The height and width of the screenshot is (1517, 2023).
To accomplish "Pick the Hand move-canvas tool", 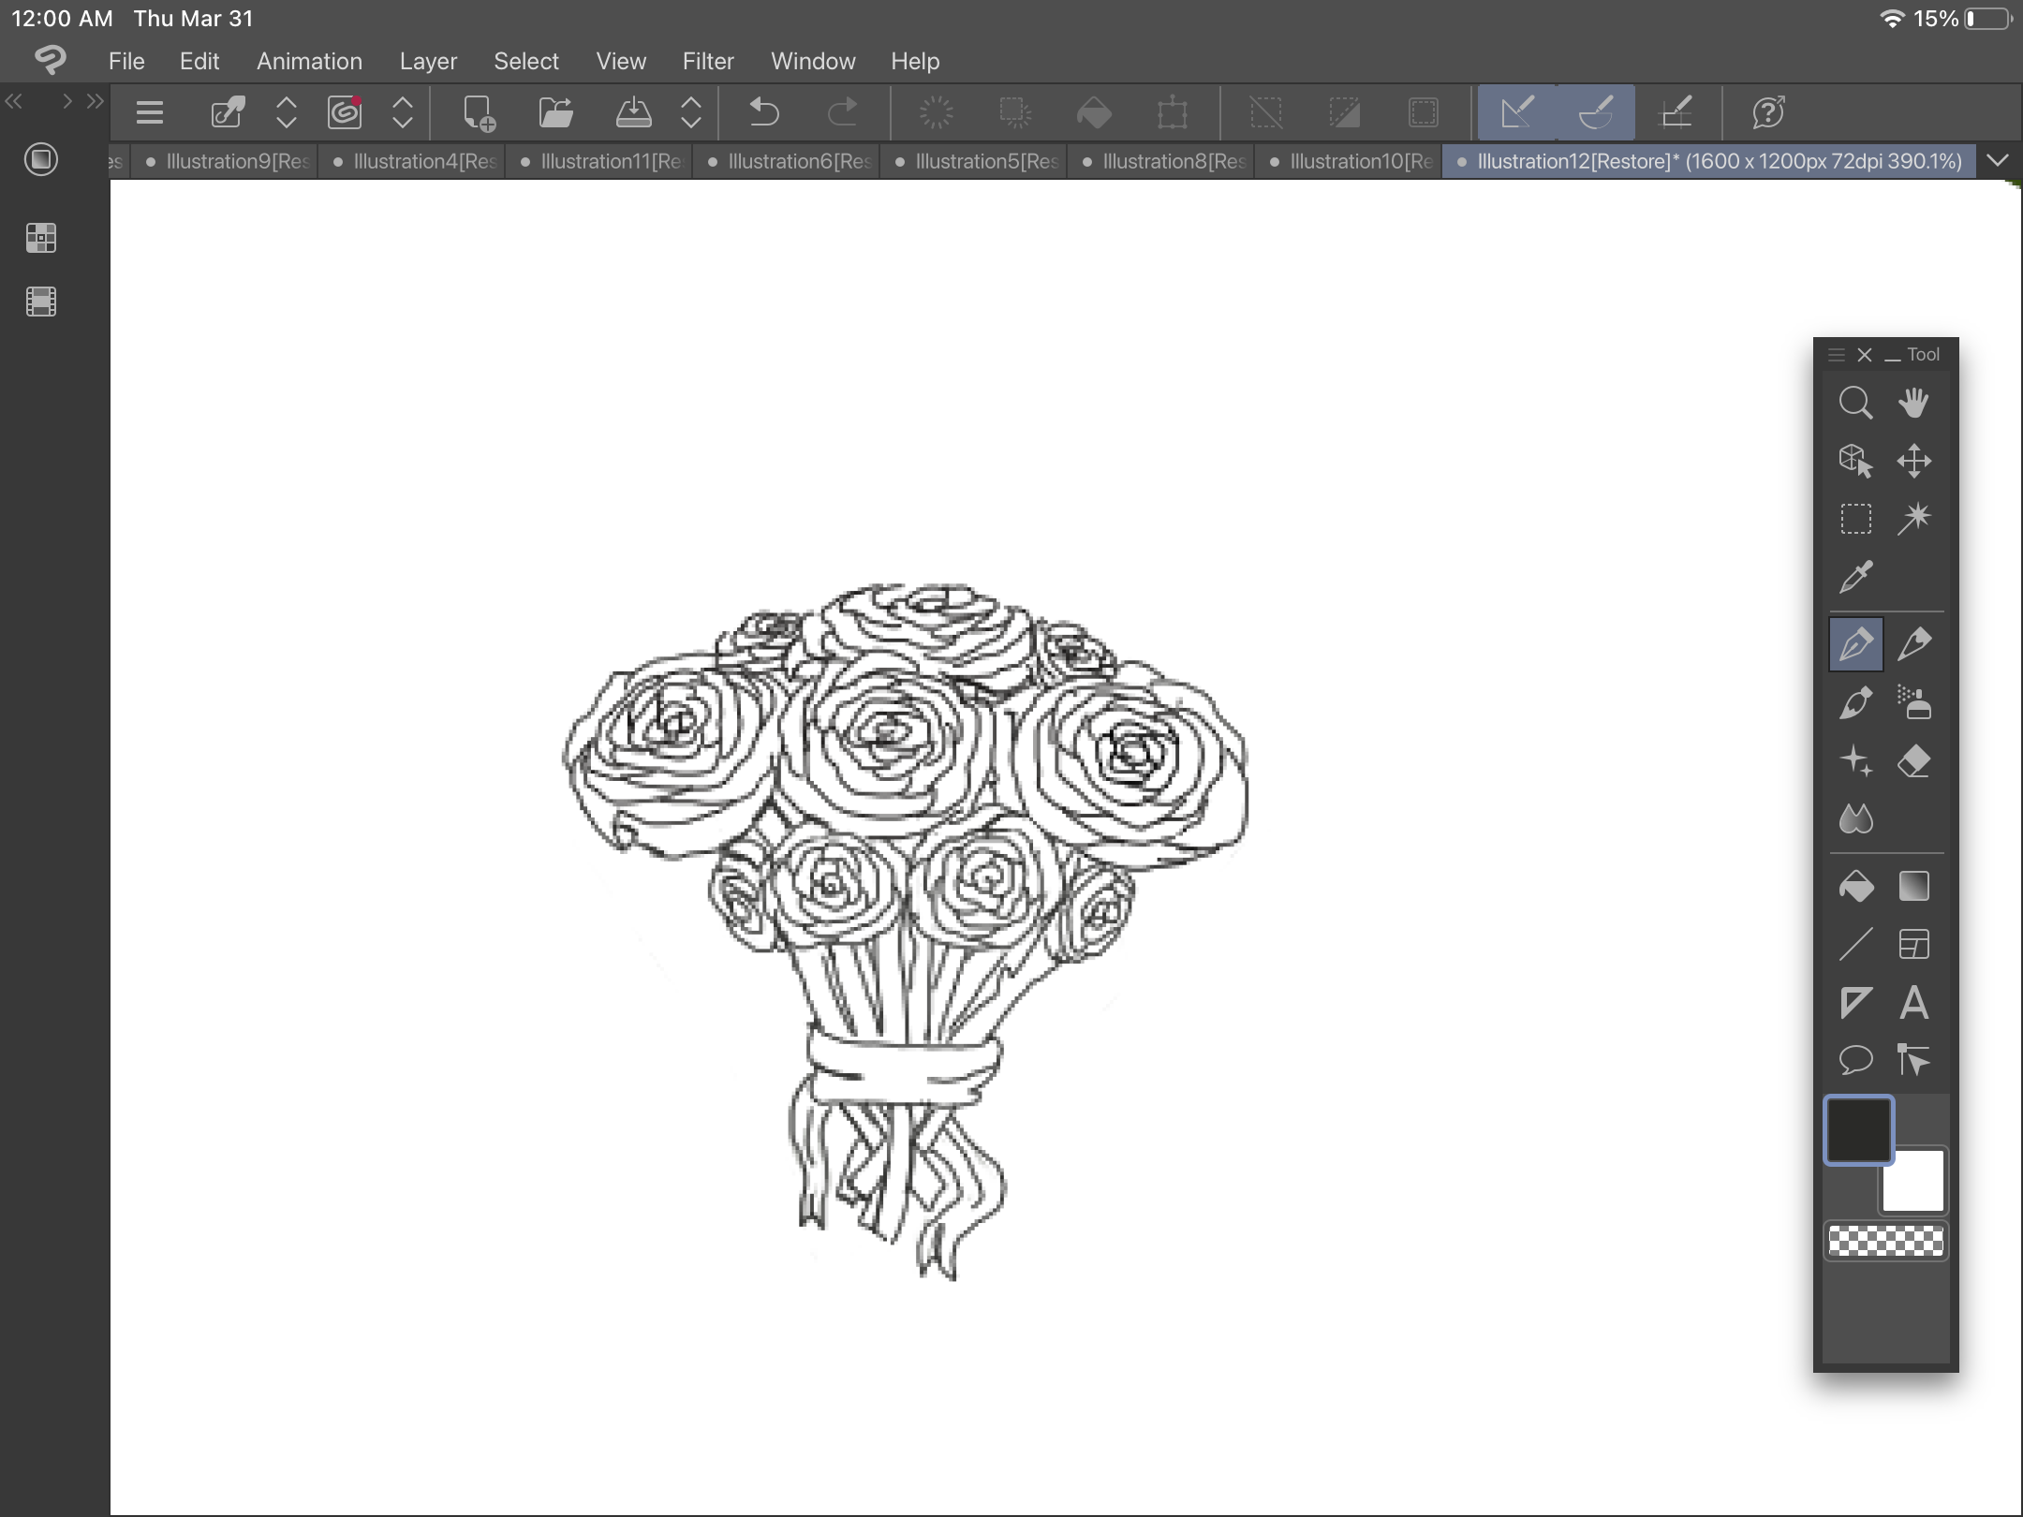I will point(1913,404).
